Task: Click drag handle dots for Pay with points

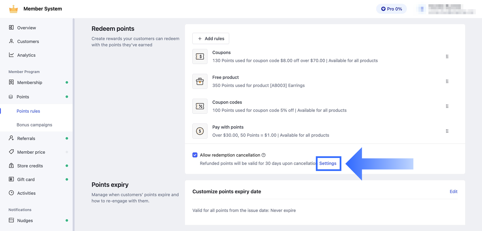Action: click(447, 131)
